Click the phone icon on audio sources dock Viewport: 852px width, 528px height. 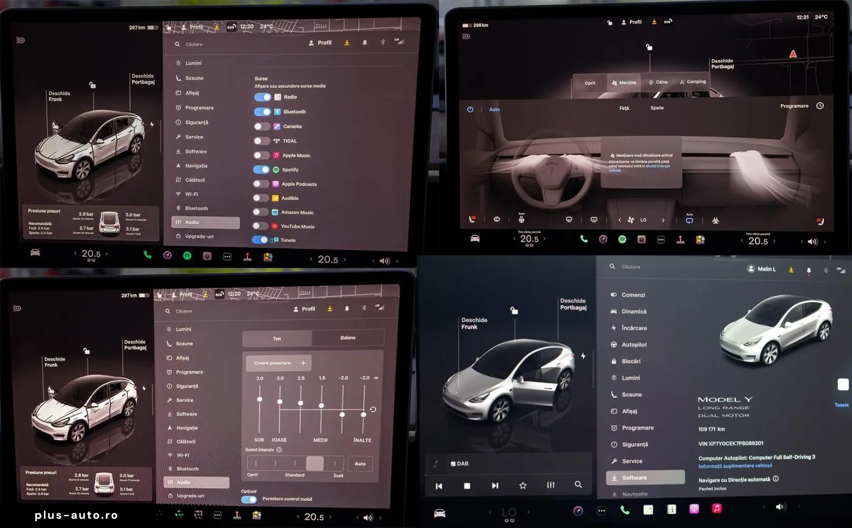click(x=147, y=255)
